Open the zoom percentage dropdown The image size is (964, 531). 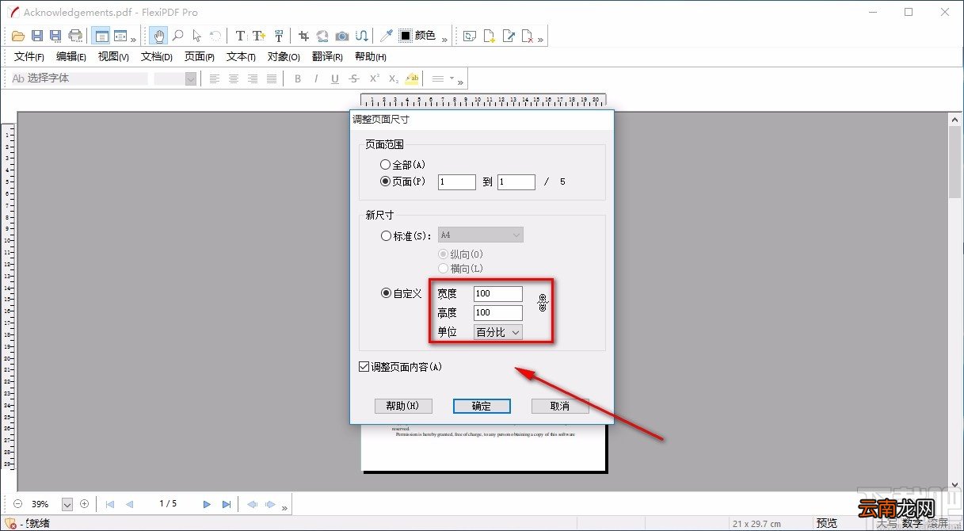click(67, 504)
